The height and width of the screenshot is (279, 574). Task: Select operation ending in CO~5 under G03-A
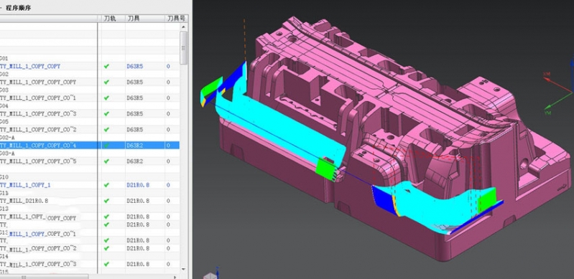38,161
